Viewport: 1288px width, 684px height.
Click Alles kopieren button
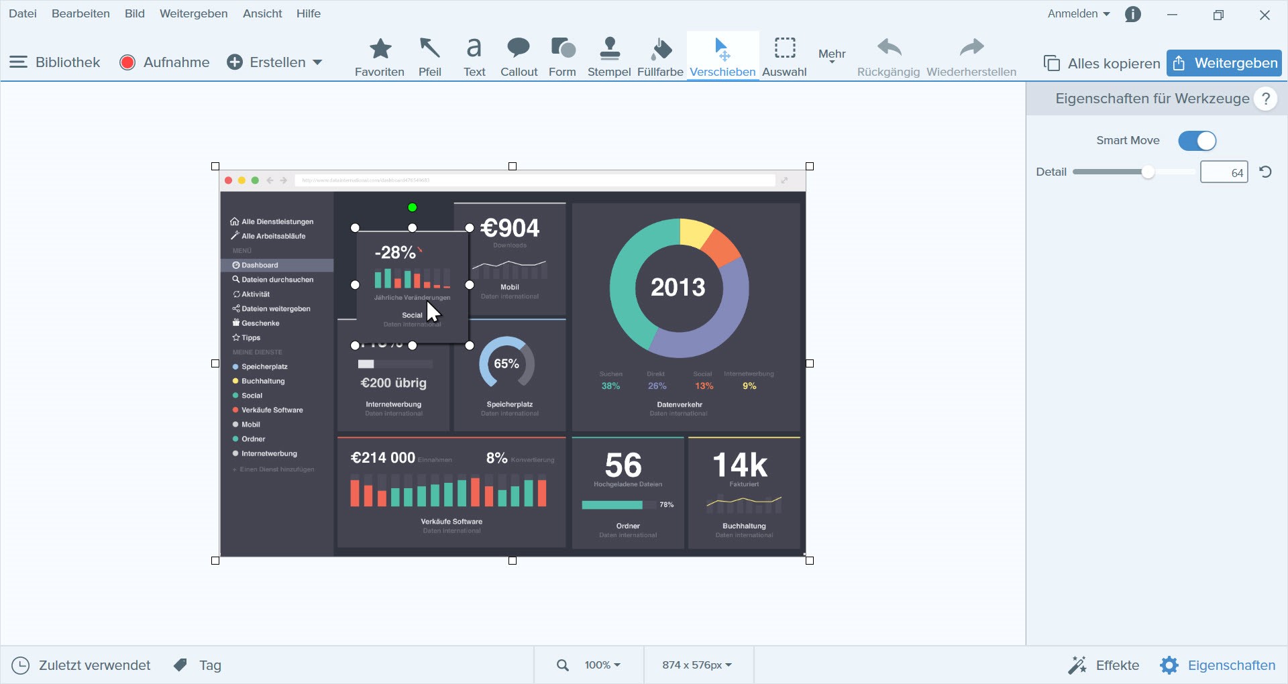click(x=1102, y=64)
